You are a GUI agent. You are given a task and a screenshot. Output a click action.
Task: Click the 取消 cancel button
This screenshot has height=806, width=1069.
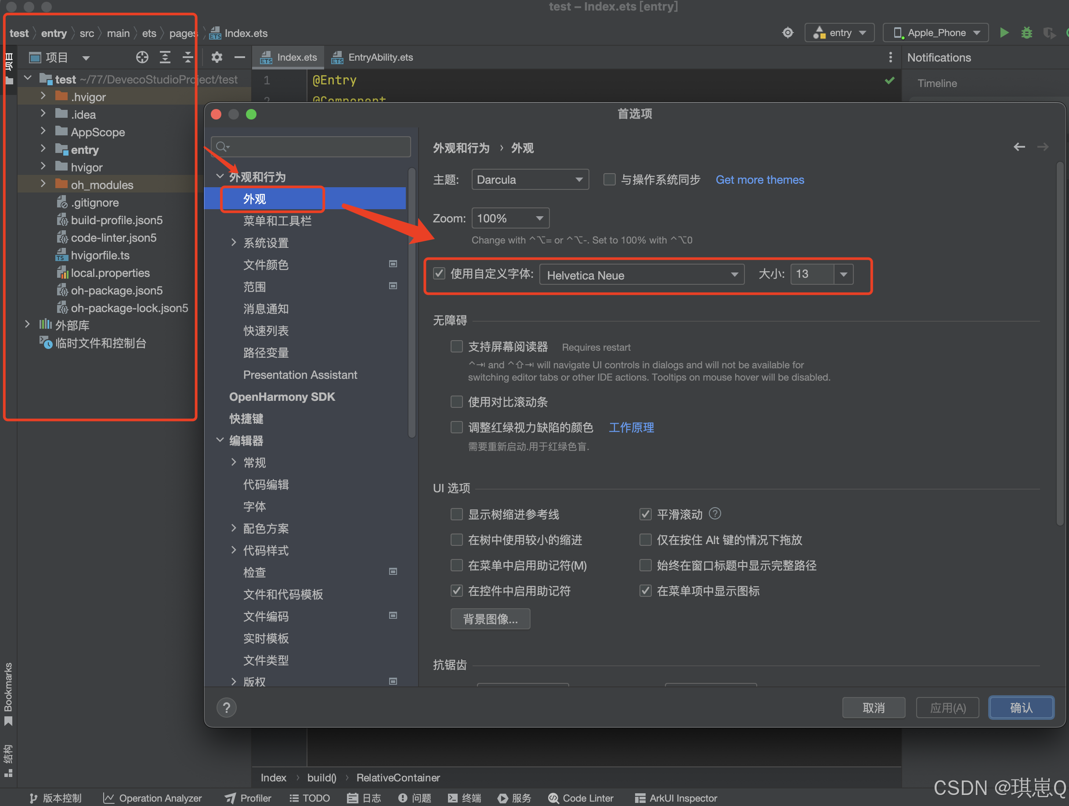pyautogui.click(x=873, y=708)
